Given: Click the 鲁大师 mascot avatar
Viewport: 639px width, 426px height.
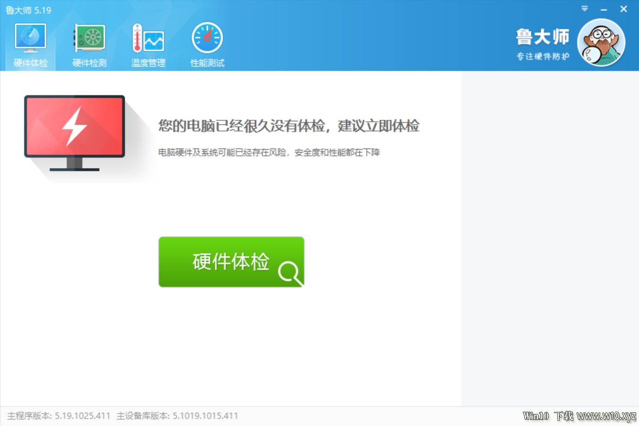Looking at the screenshot, I should [601, 43].
